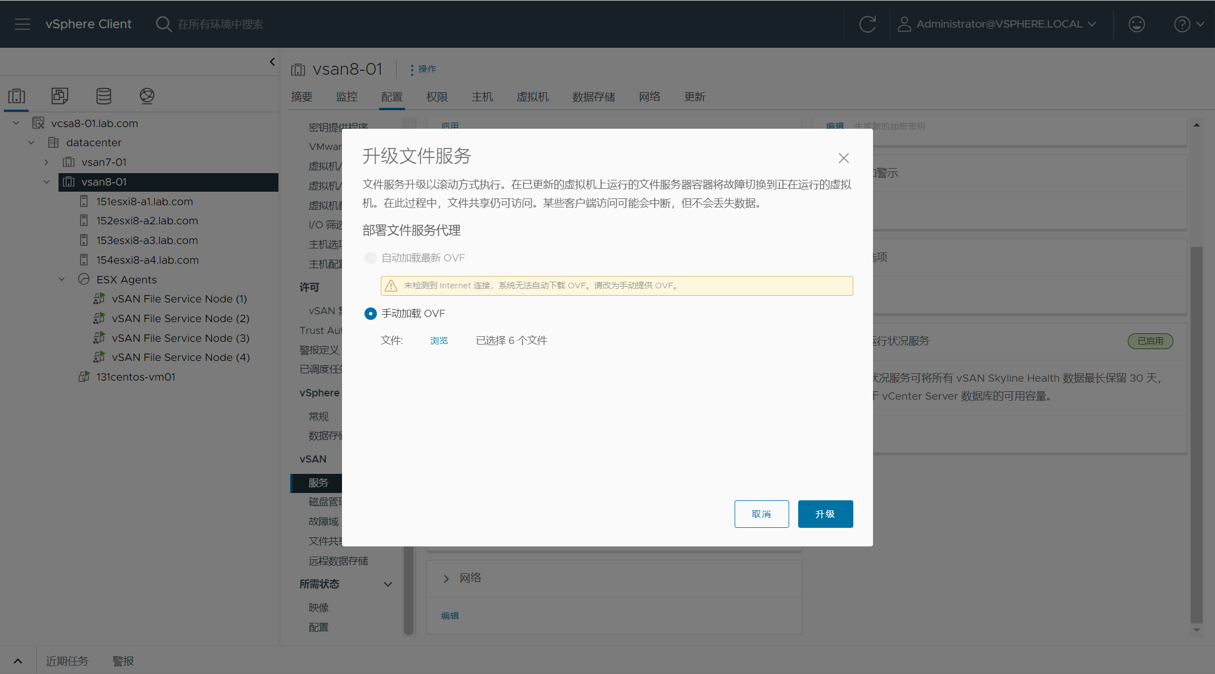1215x674 pixels.
Task: Click the datacenter icon in tree
Action: click(53, 142)
